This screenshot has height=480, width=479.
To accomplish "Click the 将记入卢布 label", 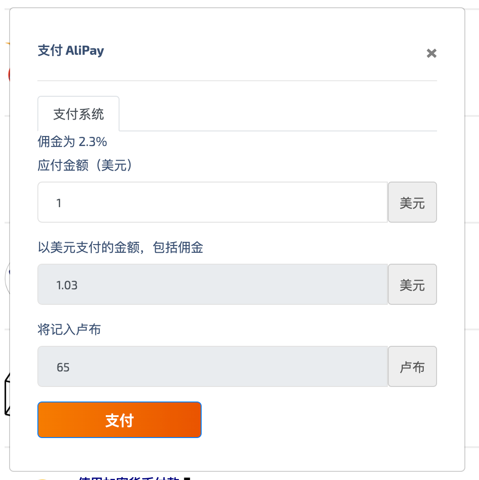I will pyautogui.click(x=69, y=329).
